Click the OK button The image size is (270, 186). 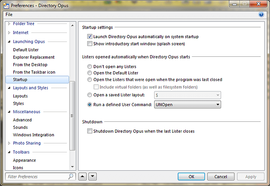coord(191,177)
